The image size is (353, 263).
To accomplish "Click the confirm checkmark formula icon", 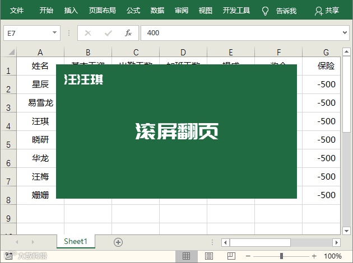I will tap(108, 33).
